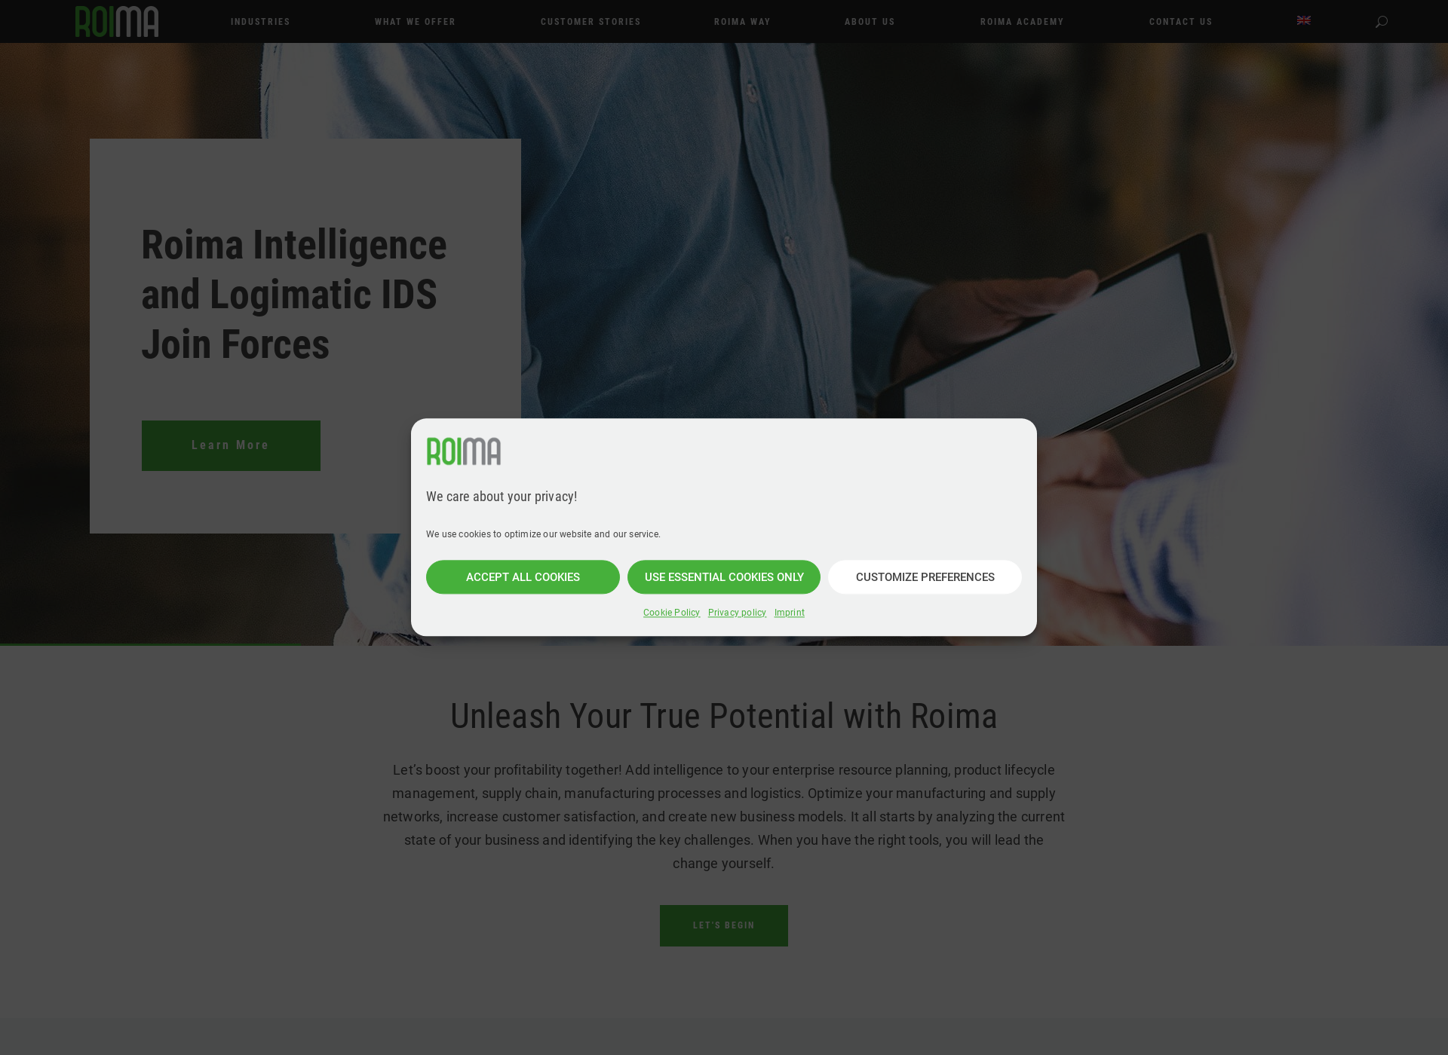Expand What We Offer navigation menu
This screenshot has width=1448, height=1055.
[415, 21]
